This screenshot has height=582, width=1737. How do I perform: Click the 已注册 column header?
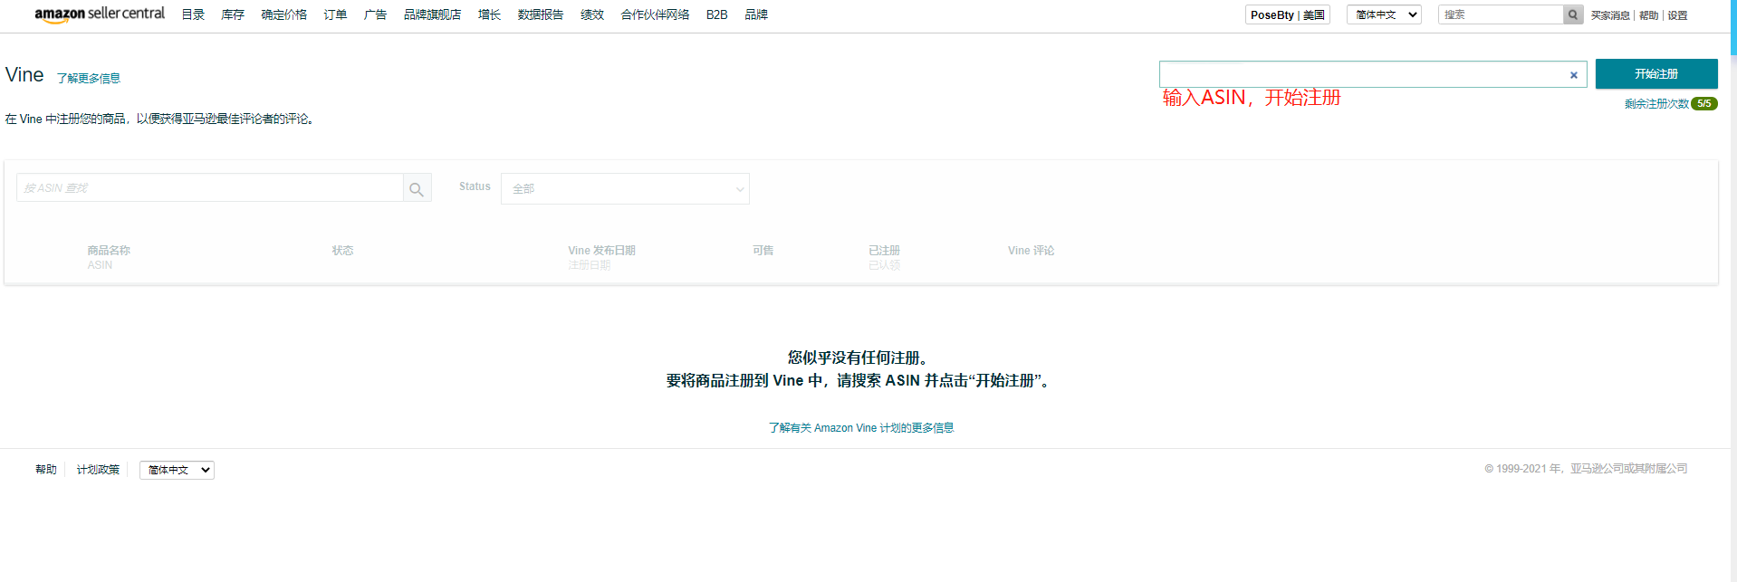(884, 251)
